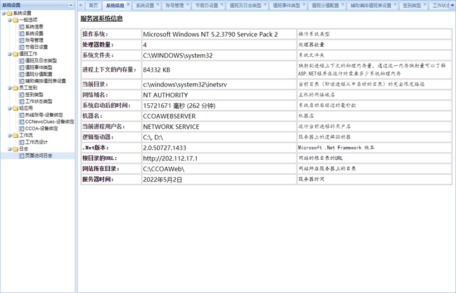
Task: Click the 签到类型 page icon in tree
Action: 21,95
